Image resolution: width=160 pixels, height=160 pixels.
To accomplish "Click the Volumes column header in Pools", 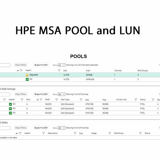I will [x=118, y=71].
